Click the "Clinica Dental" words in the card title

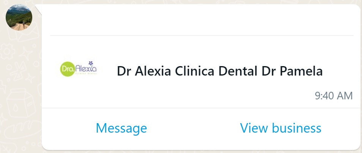[214, 71]
